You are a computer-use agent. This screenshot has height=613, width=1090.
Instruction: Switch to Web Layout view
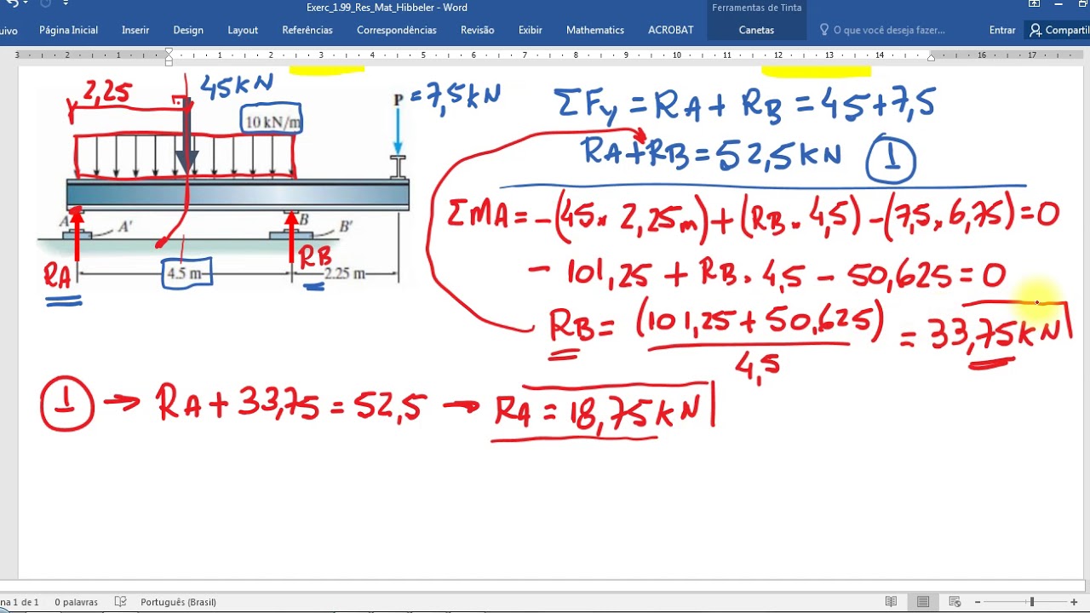pyautogui.click(x=955, y=602)
